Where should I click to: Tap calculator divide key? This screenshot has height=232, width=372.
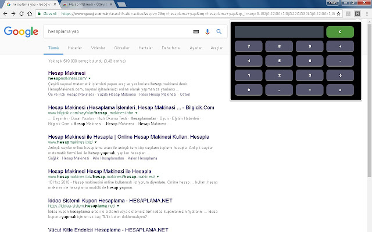pyautogui.click(x=340, y=75)
